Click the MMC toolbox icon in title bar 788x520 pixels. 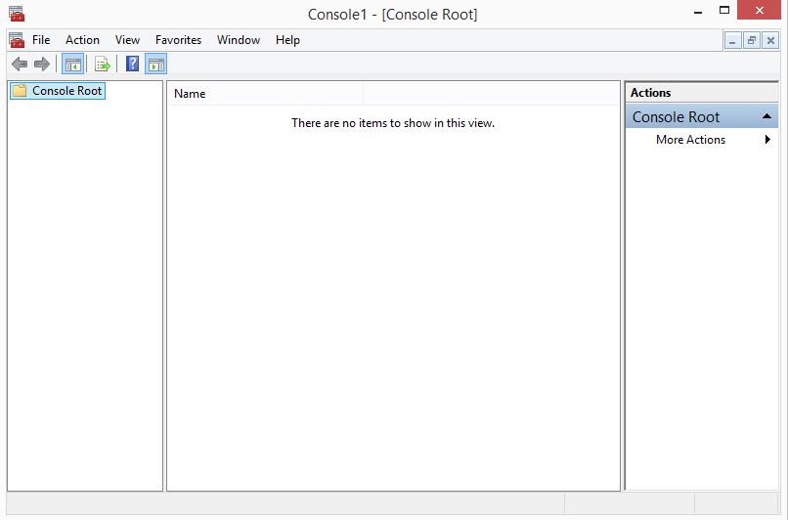[17, 14]
